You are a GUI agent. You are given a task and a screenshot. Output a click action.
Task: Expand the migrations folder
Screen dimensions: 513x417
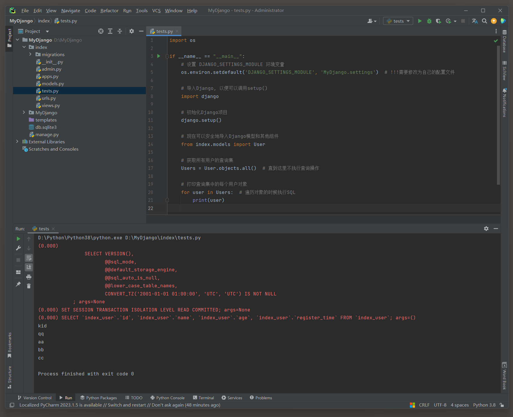click(x=30, y=54)
